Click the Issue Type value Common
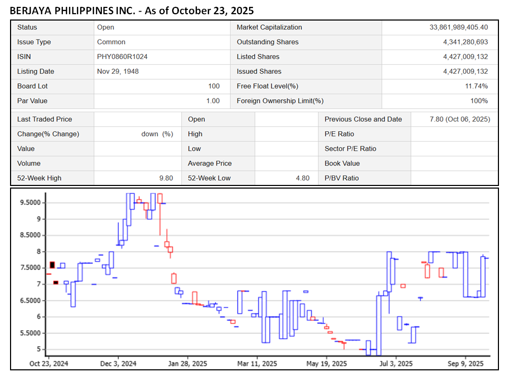This screenshot has width=509, height=383. pyautogui.click(x=111, y=42)
